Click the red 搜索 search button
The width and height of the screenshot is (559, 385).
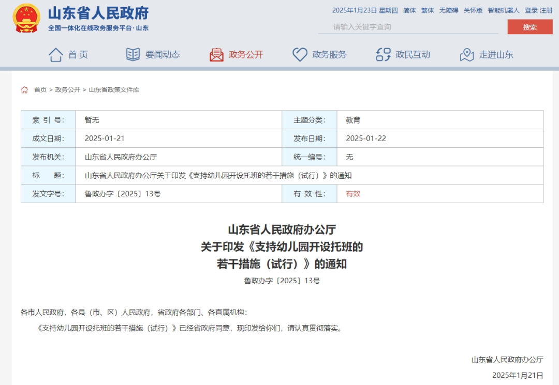(529, 27)
